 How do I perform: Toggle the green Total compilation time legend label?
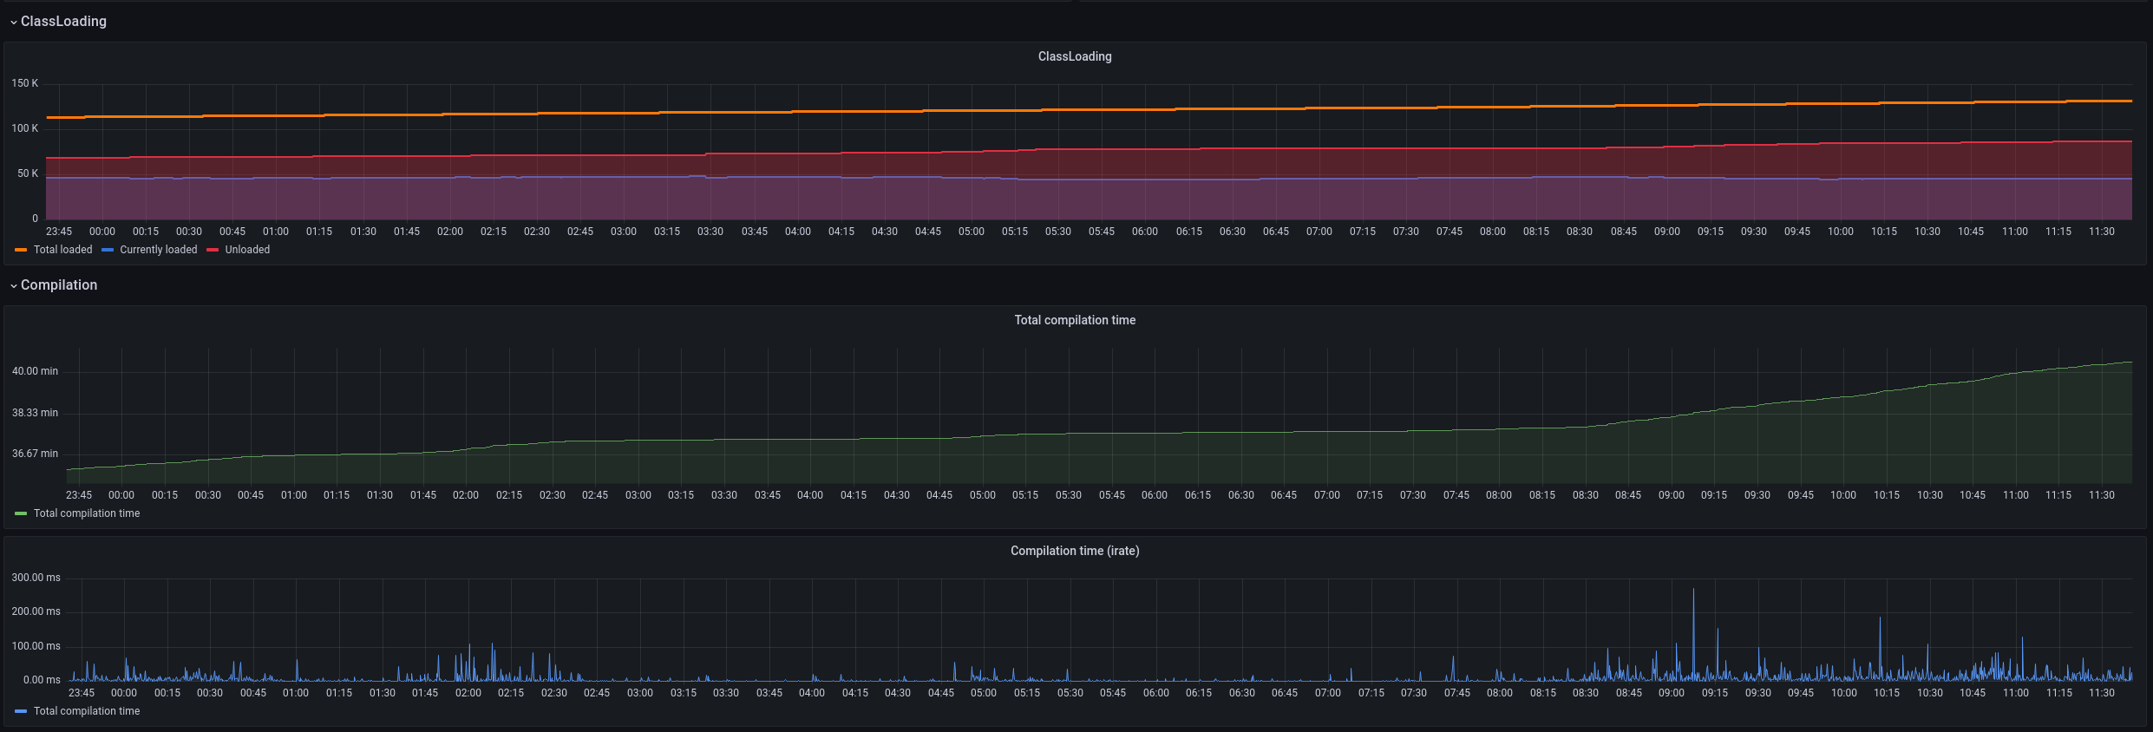87,513
